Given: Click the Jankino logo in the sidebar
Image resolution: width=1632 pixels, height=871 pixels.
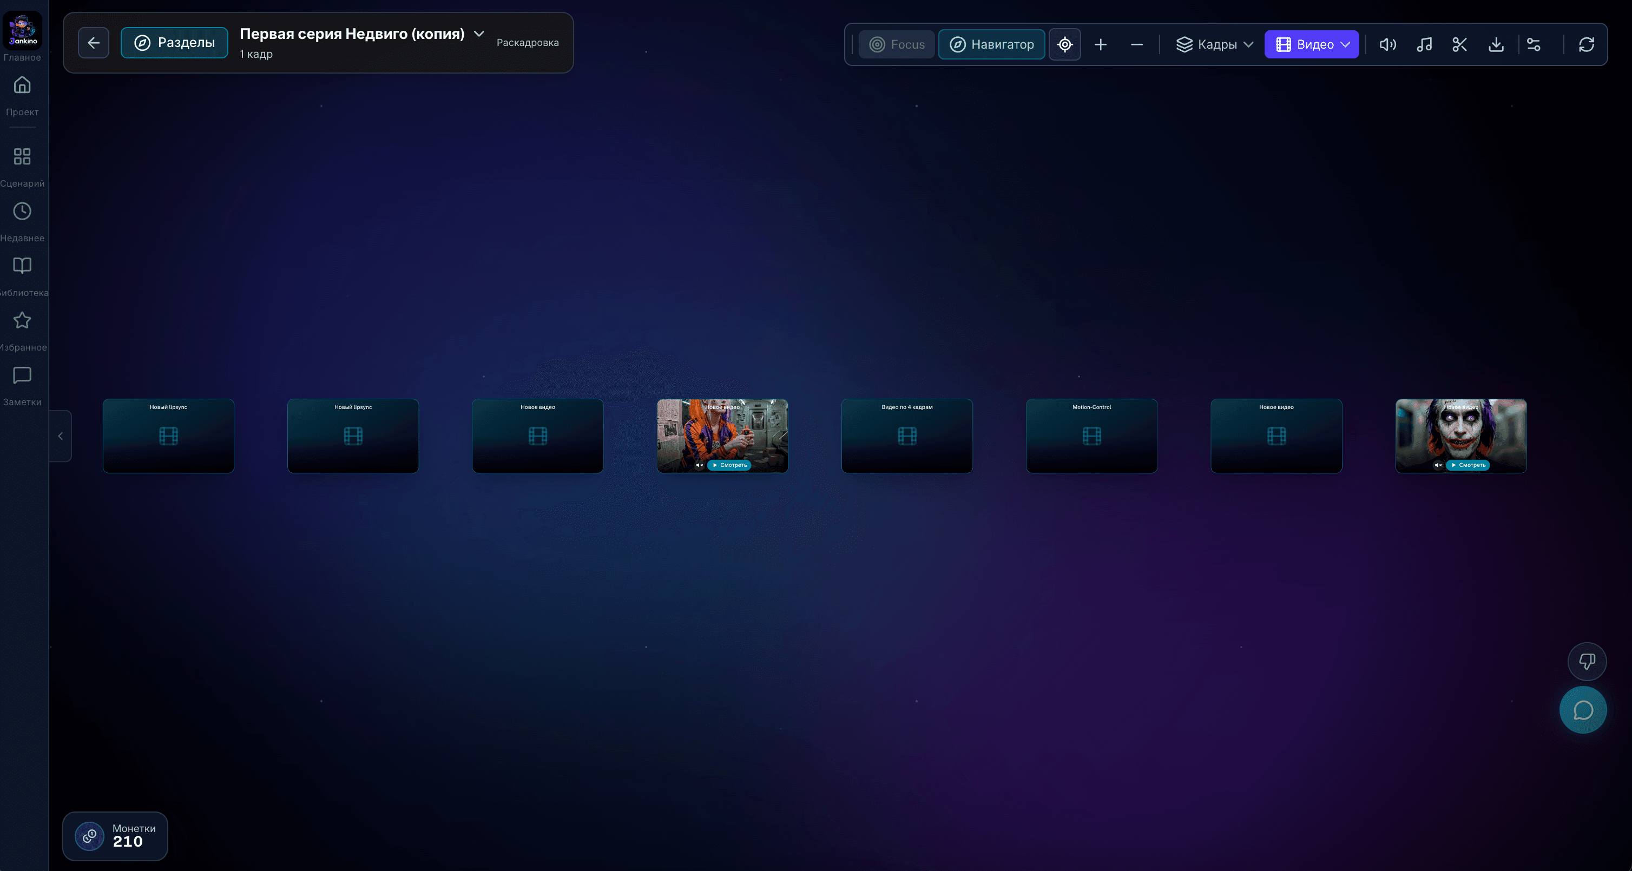Looking at the screenshot, I should (x=23, y=30).
